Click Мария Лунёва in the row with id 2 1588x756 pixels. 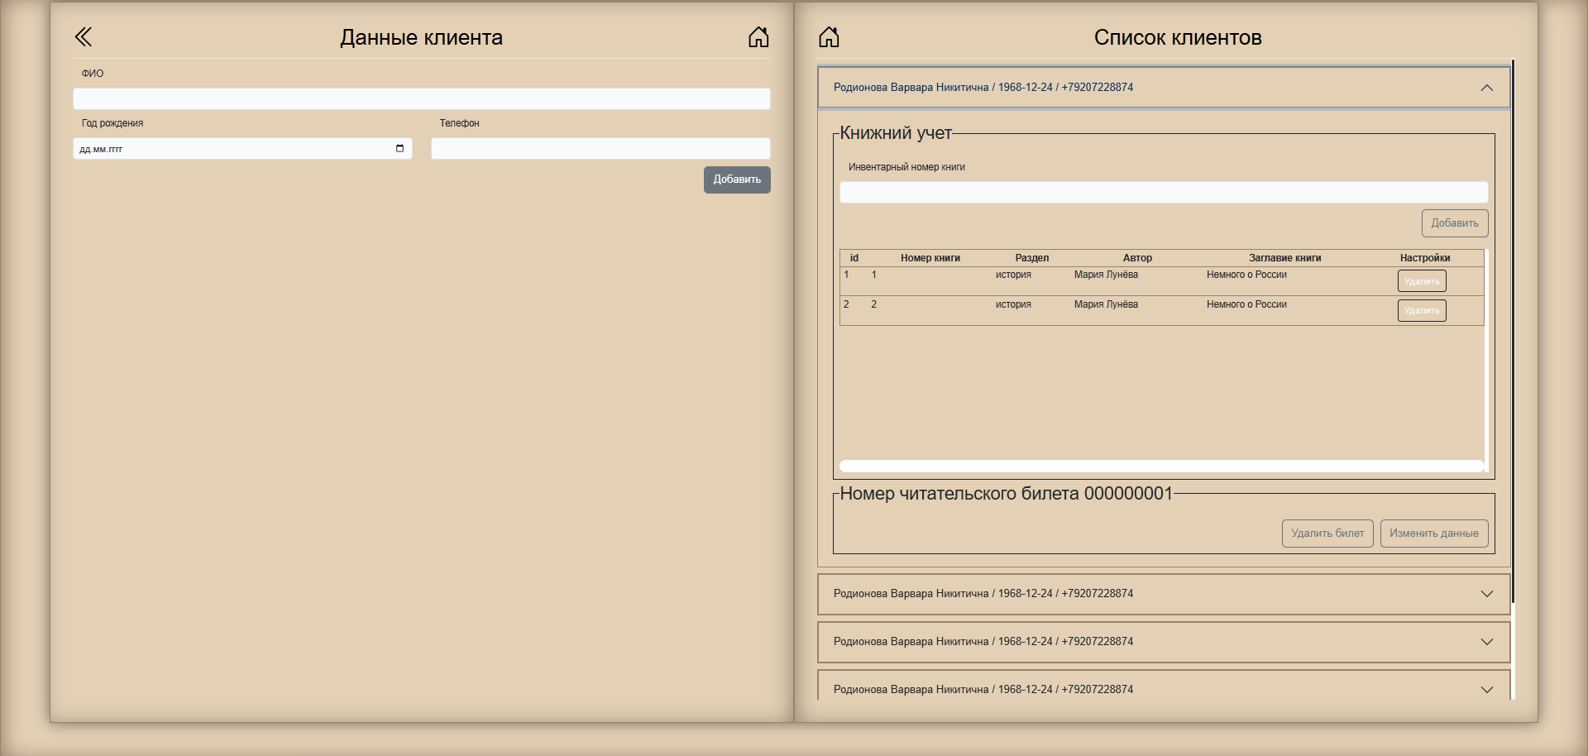click(x=1106, y=304)
